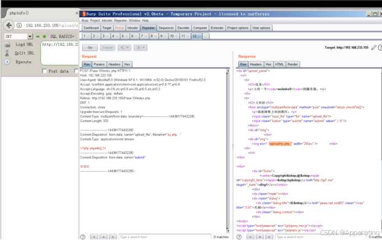382x240 pixels.
Task: Open the site info icon in address bar
Action: click(x=19, y=25)
